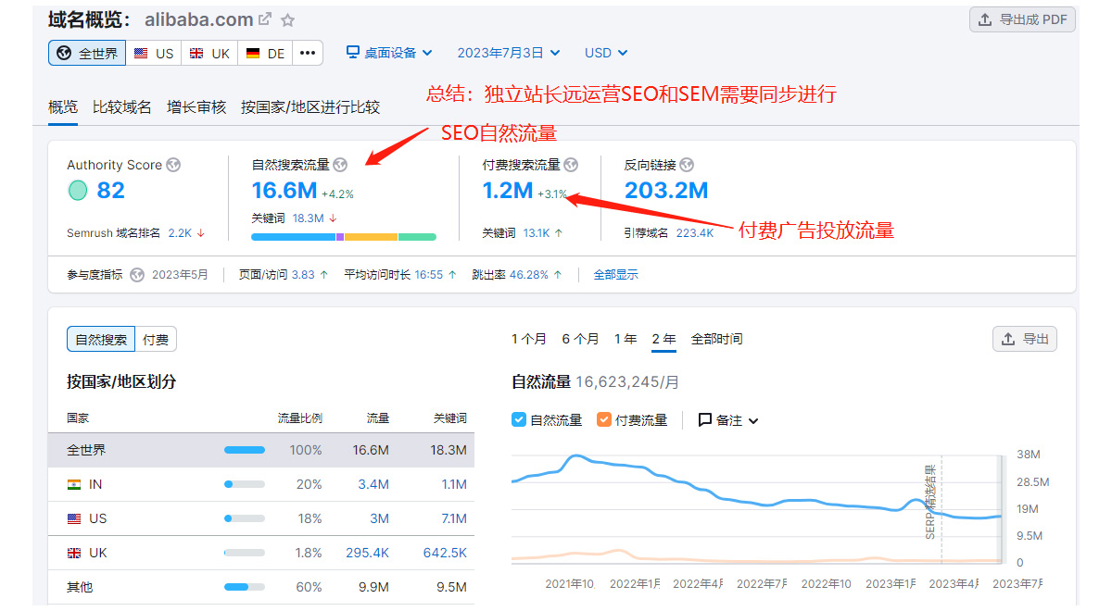
Task: Click the 全部显示 link
Action: (x=616, y=274)
